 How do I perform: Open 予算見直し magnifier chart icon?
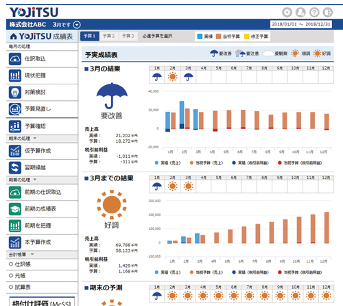(15, 109)
